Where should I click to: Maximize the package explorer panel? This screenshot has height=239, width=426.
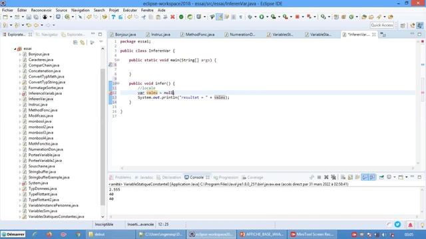pyautogui.click(x=101, y=34)
